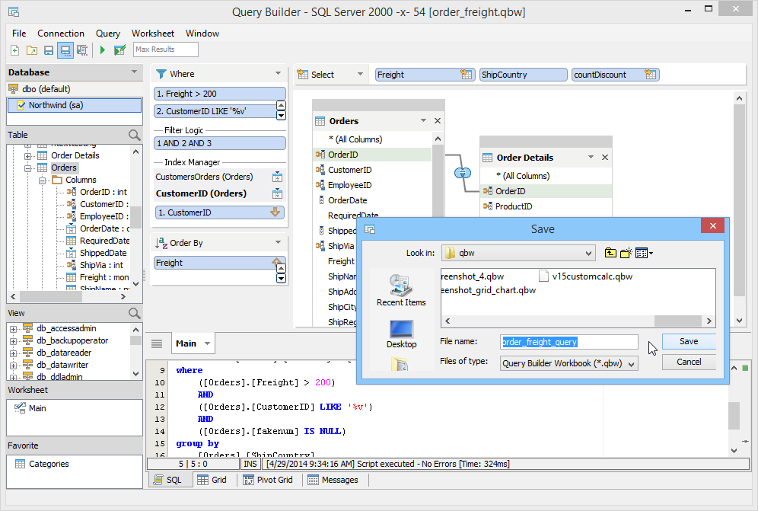Image resolution: width=758 pixels, height=511 pixels.
Task: Click the plain save disk toolbar icon
Action: point(49,50)
